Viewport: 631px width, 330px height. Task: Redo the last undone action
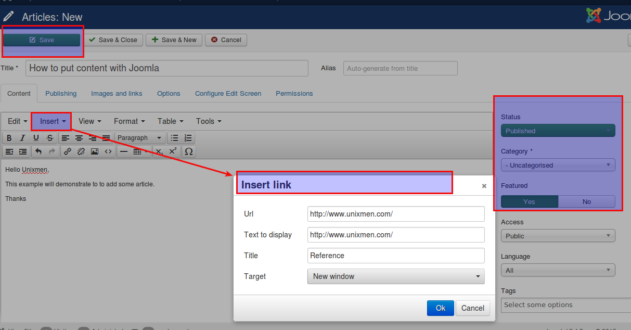tap(51, 151)
